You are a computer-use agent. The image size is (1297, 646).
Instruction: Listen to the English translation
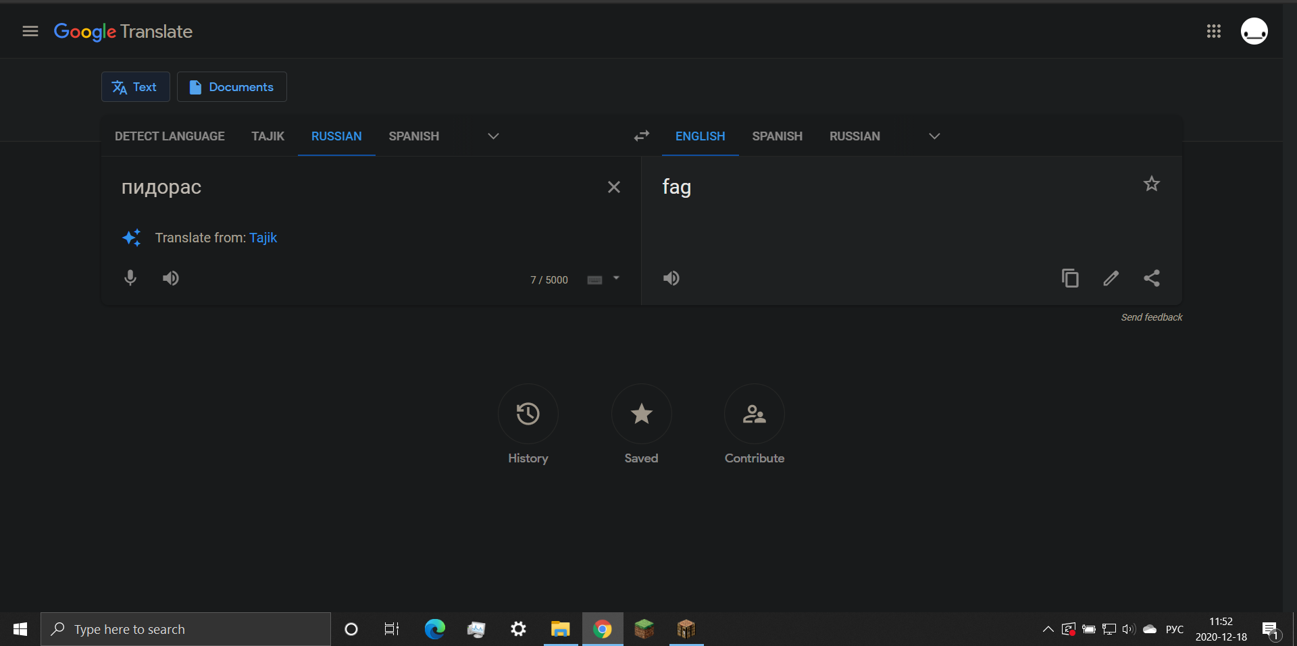(671, 278)
